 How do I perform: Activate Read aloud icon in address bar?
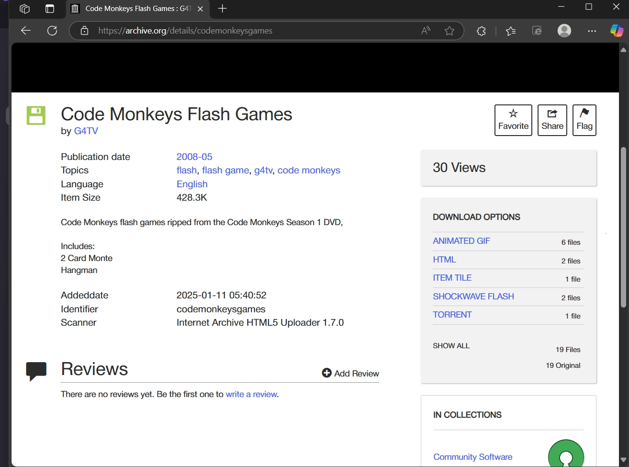tap(426, 31)
